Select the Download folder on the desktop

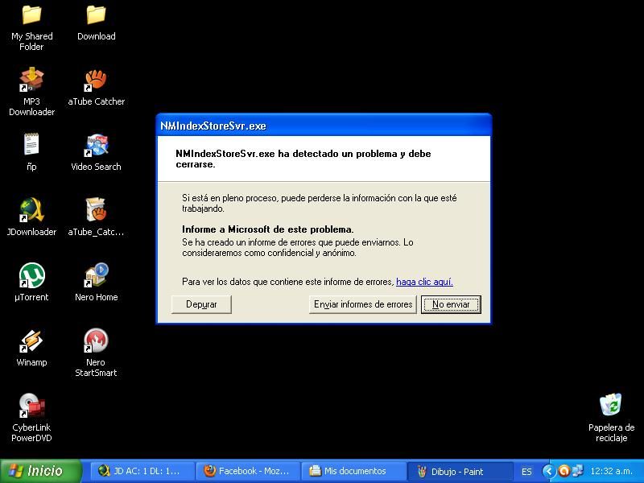point(96,23)
